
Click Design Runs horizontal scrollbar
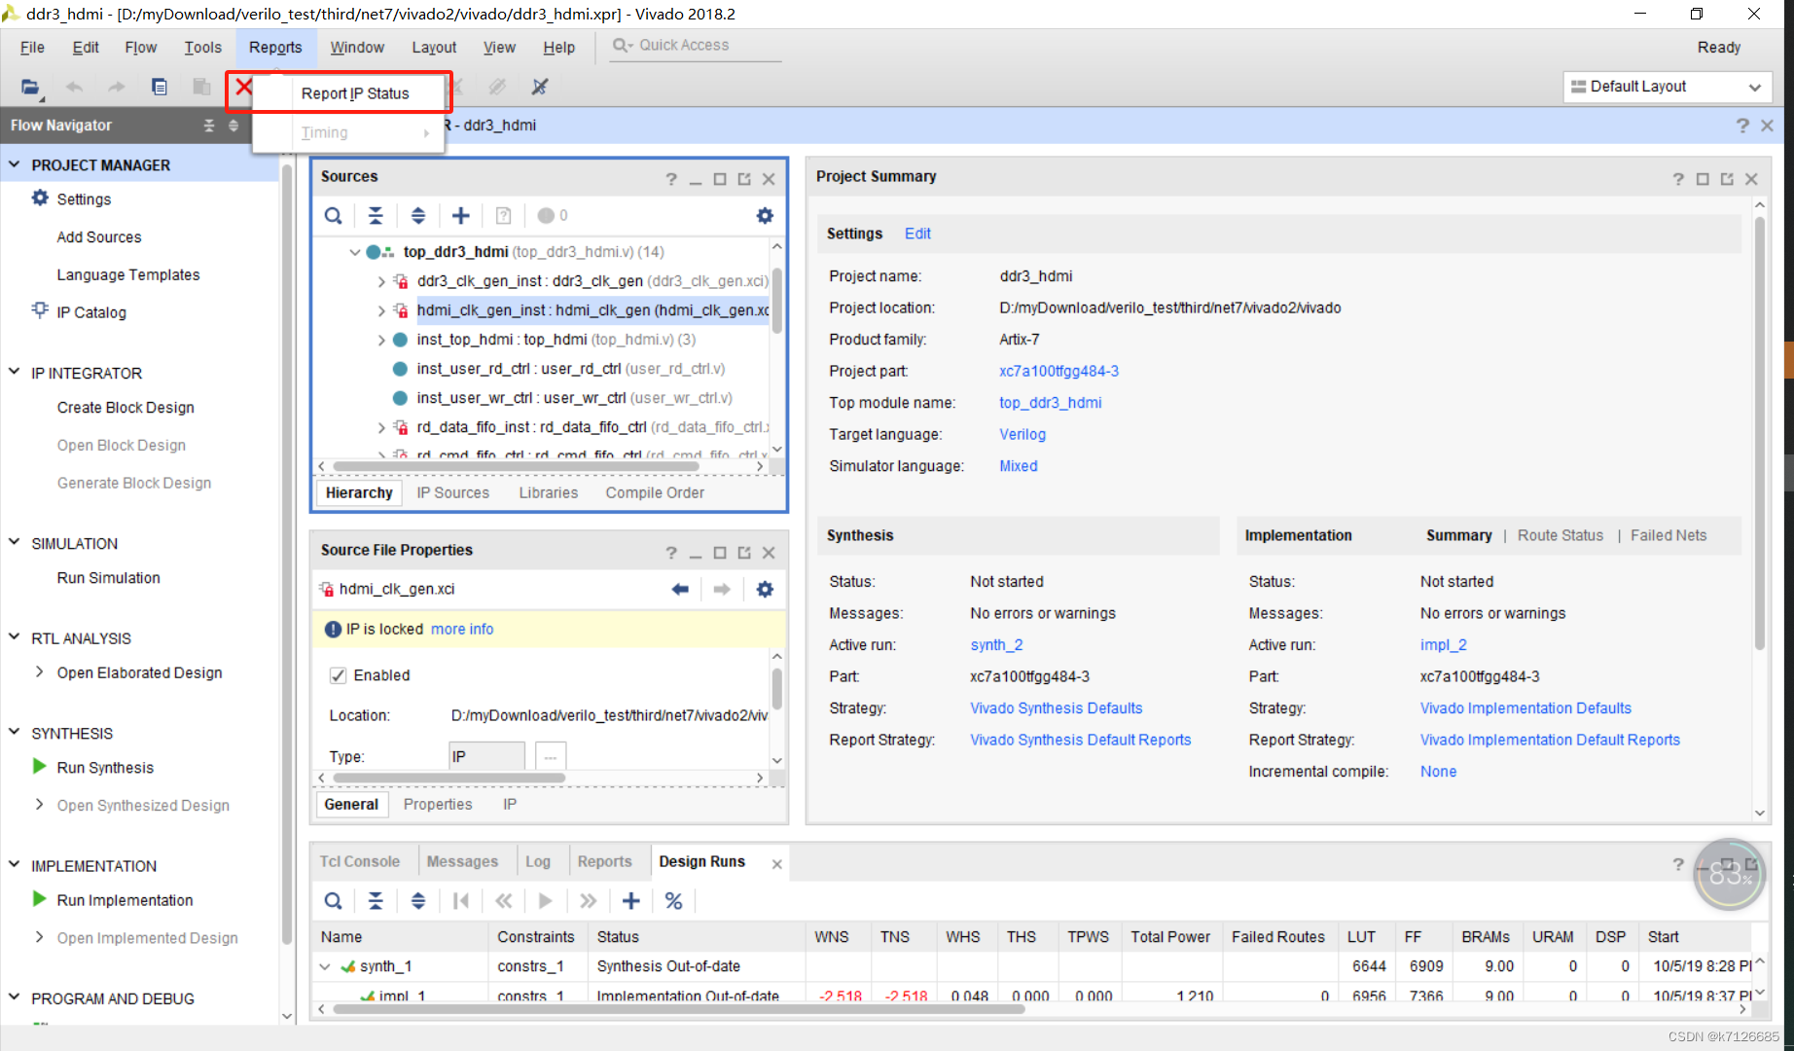(x=679, y=1009)
